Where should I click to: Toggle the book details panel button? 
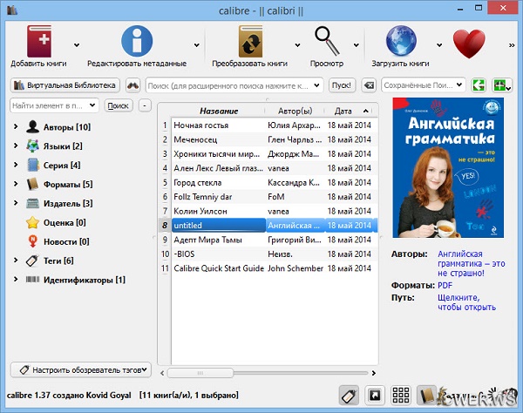coord(427,394)
